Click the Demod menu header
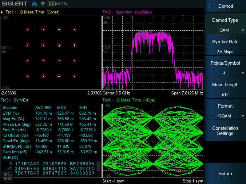246x184 pixels. (225, 6)
